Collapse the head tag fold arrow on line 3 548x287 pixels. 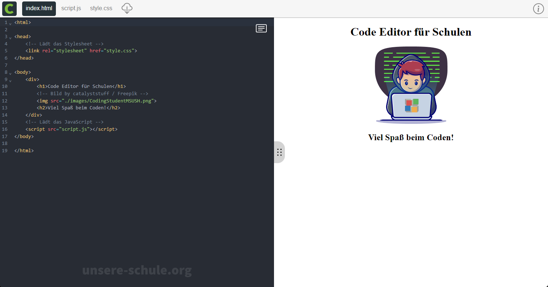click(x=10, y=38)
